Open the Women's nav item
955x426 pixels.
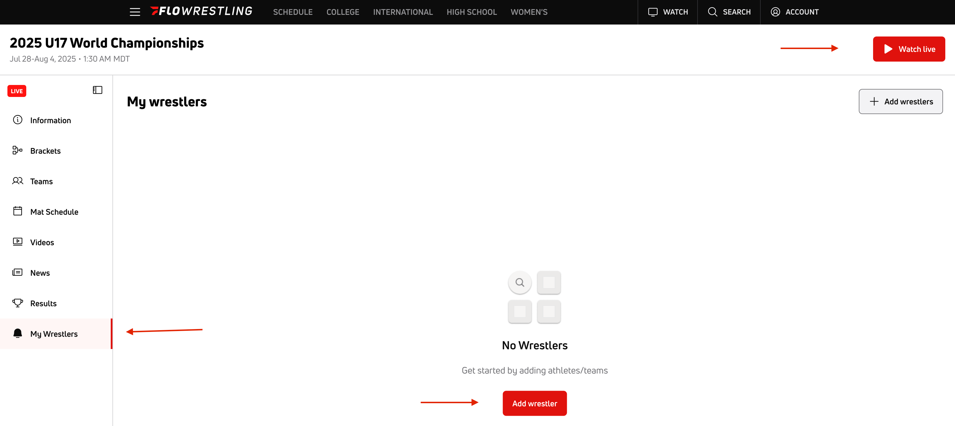(529, 12)
